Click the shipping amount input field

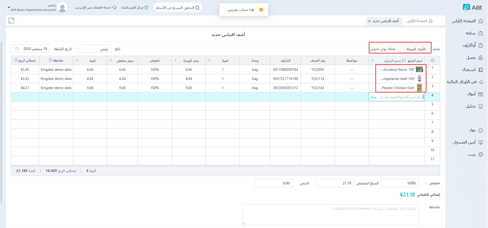tap(273, 183)
